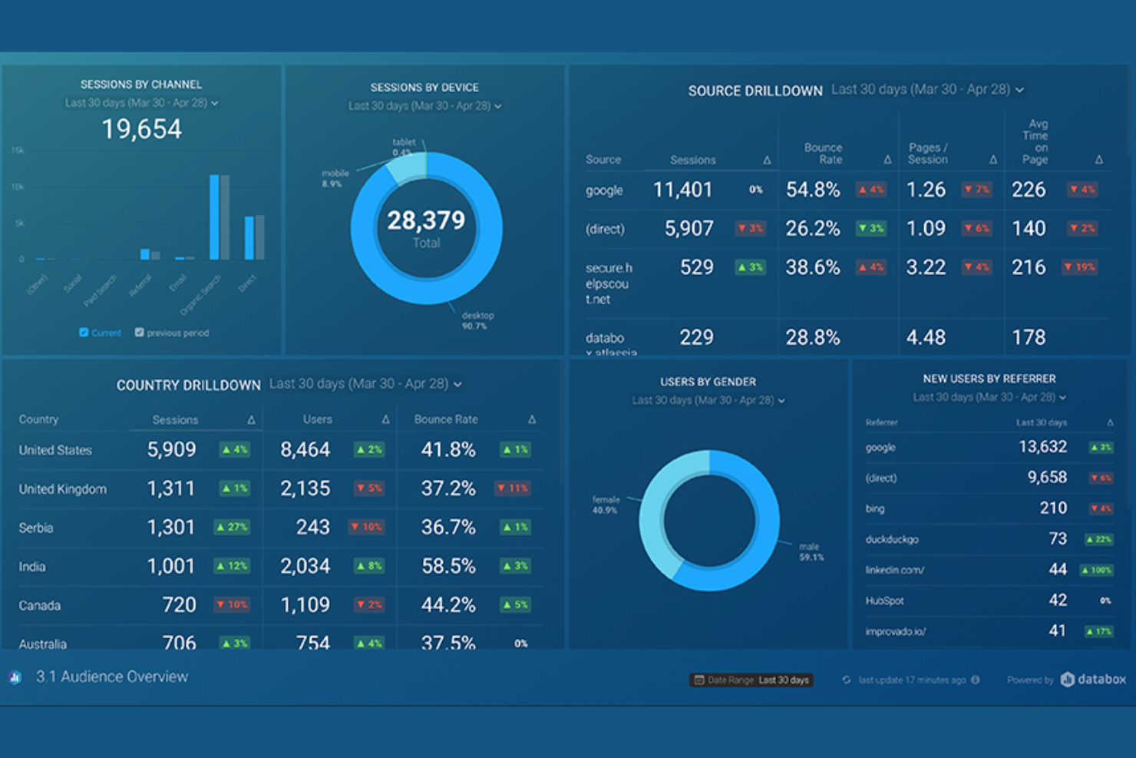1136x758 pixels.
Task: Open the Users by Gender date range dropdown
Action: pos(708,400)
